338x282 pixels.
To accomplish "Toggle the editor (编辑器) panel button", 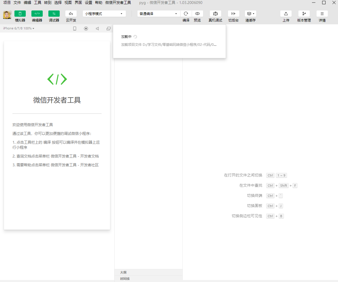I will coord(37,14).
